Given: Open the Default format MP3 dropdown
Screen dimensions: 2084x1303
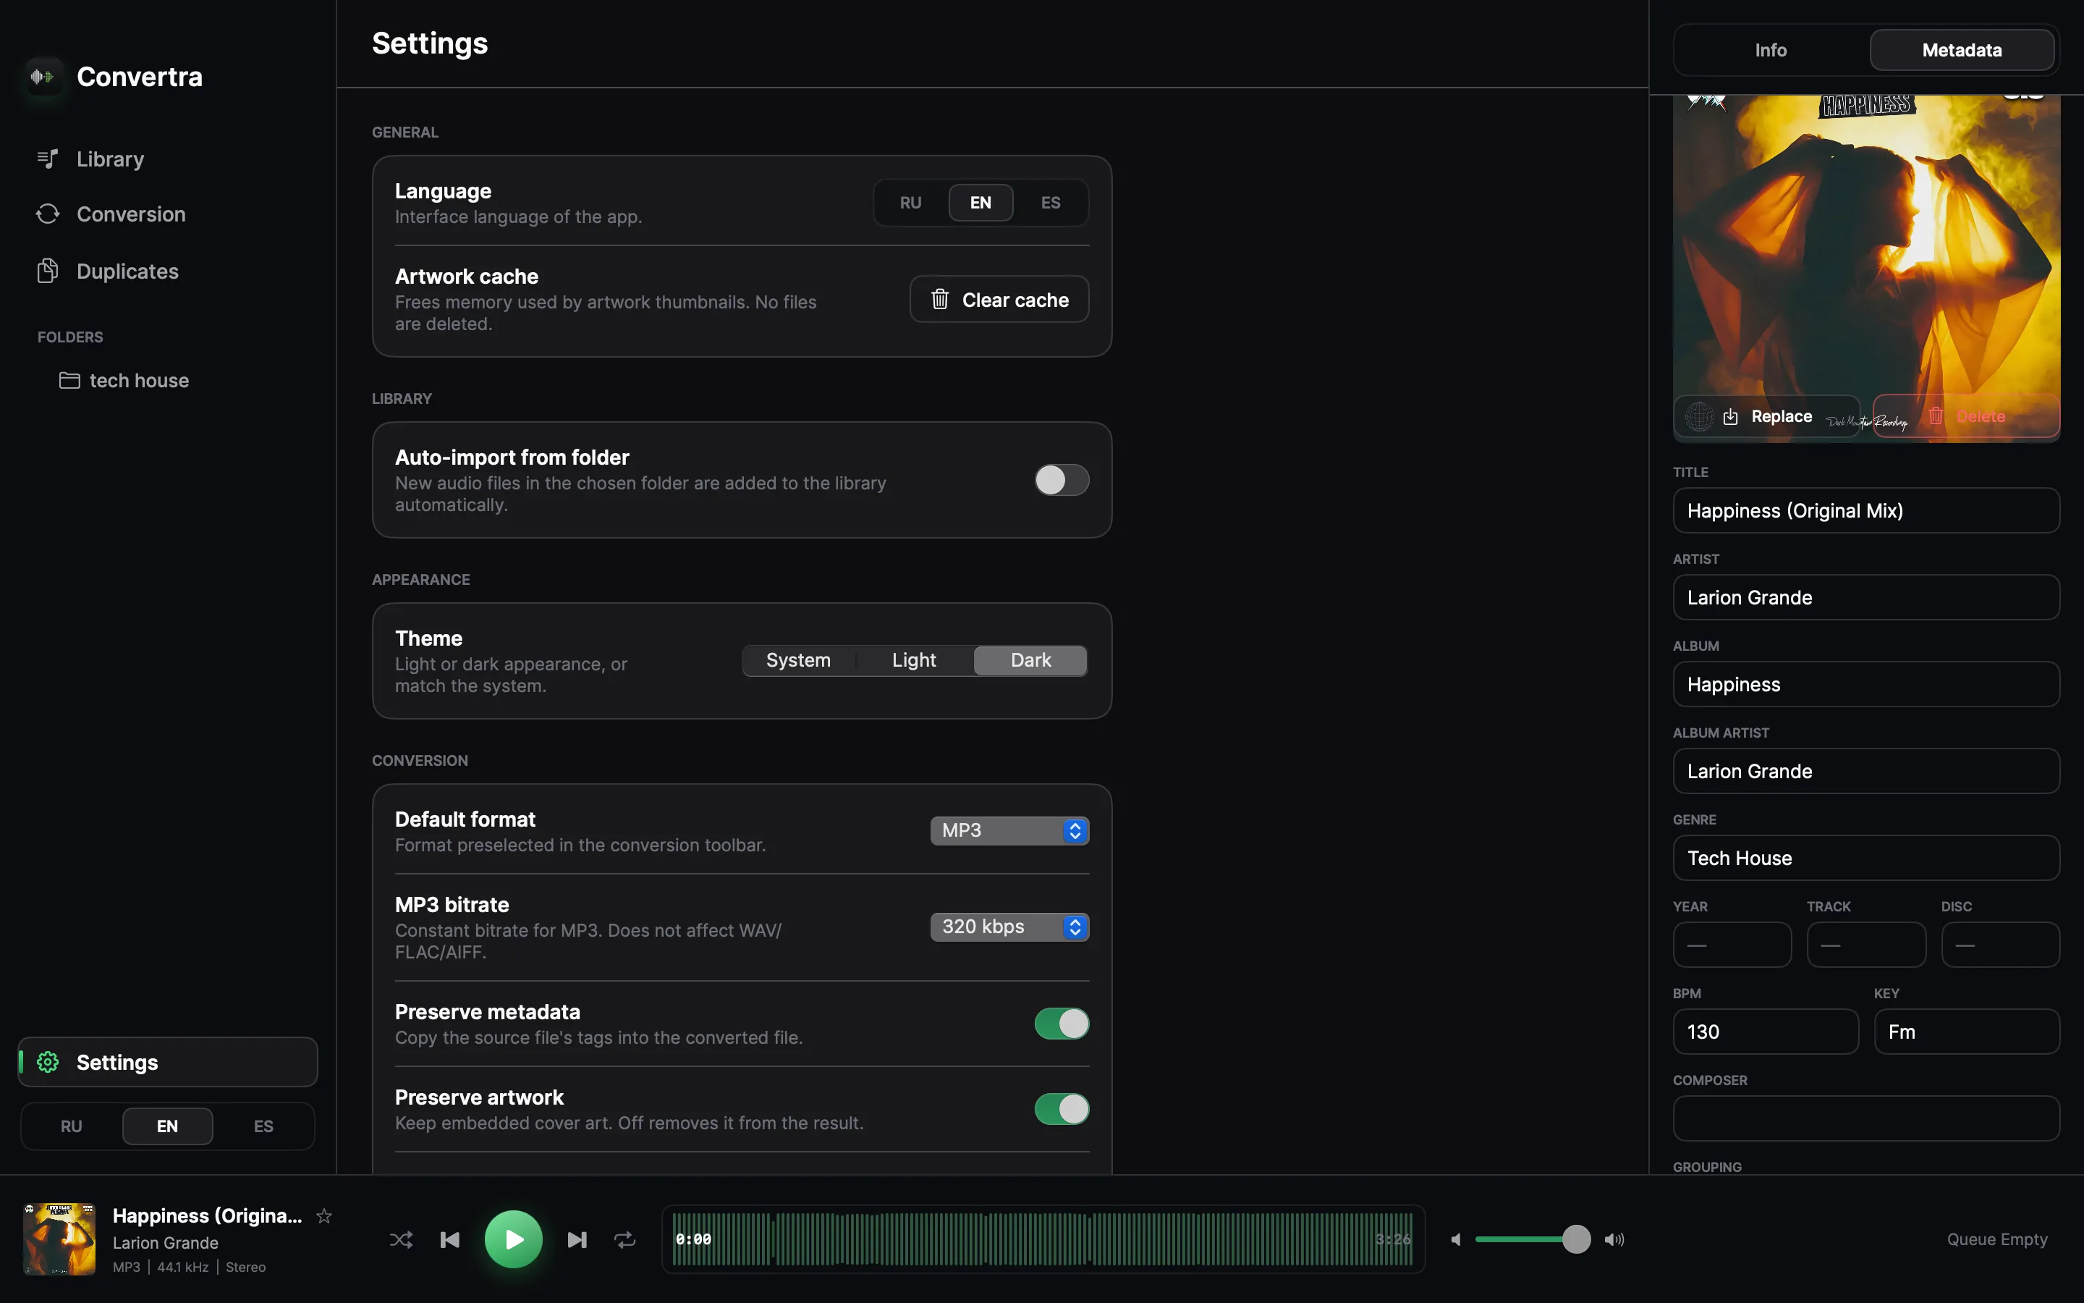Looking at the screenshot, I should click(1009, 831).
